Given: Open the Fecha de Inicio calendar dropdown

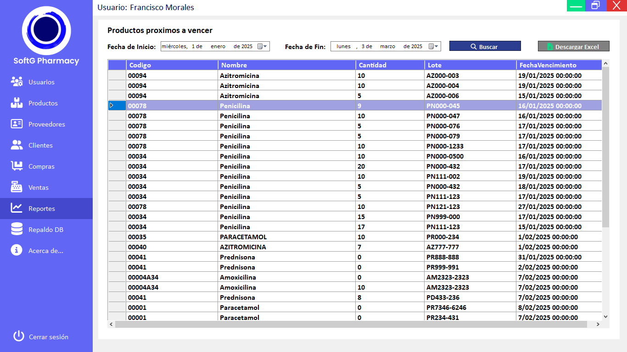Looking at the screenshot, I should (x=262, y=46).
